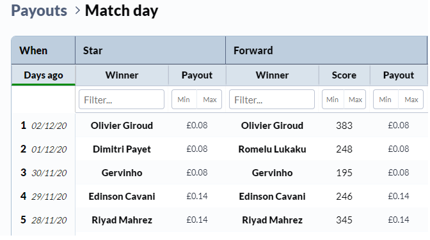
Task: Focus the Star Winner filter text box
Action: pos(122,100)
